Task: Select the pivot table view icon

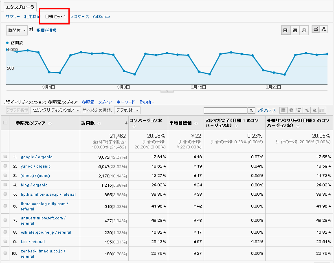Action: point(322,111)
